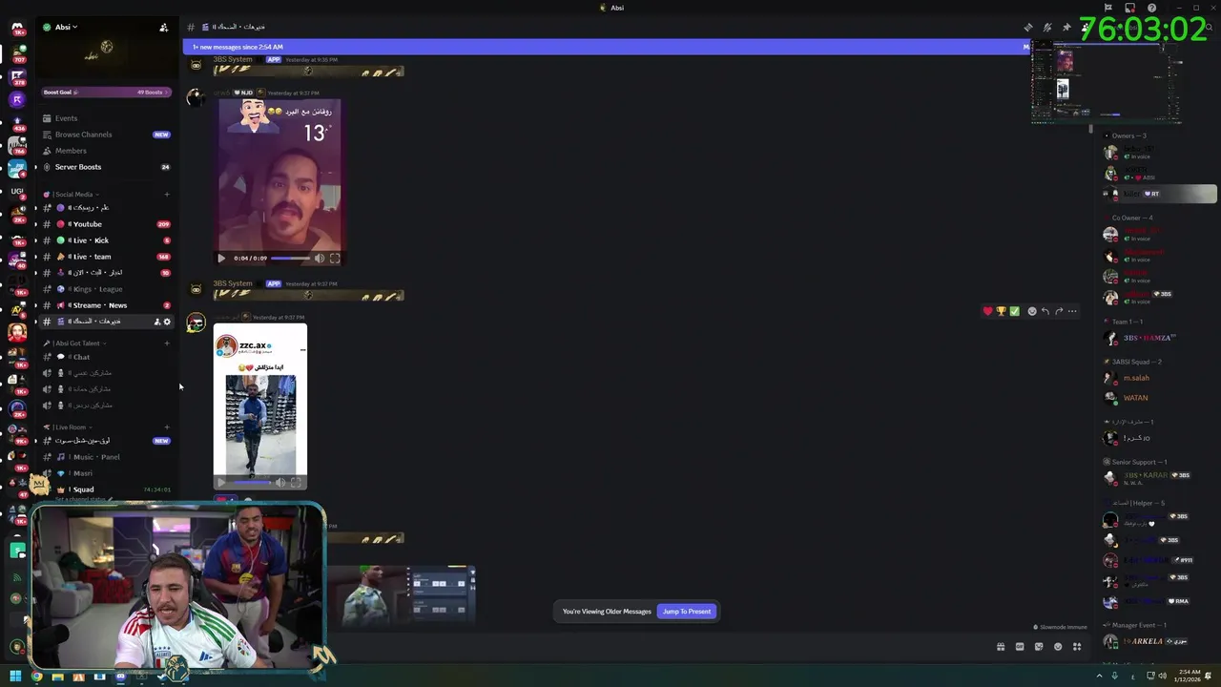Click the Boost Goal 49 Boosts bar
This screenshot has height=687, width=1221.
(105, 93)
